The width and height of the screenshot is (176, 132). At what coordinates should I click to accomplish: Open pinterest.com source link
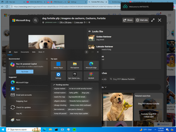click(x=51, y=23)
